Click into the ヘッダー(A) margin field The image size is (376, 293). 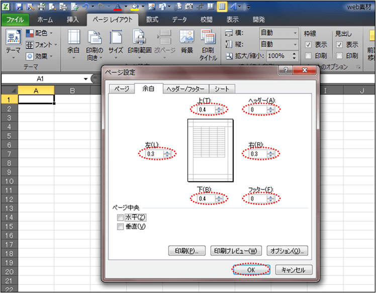click(258, 110)
